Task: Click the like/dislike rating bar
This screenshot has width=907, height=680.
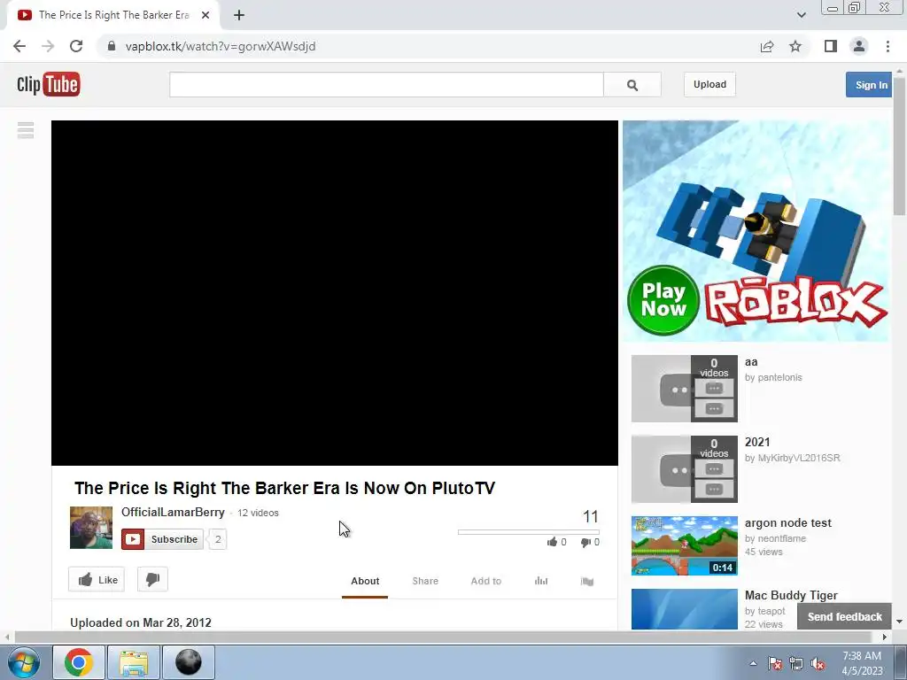Action: pos(528,532)
